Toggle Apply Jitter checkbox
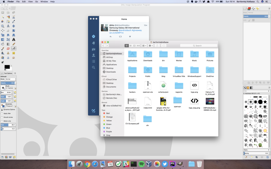The width and height of the screenshot is (271, 169). (2, 114)
